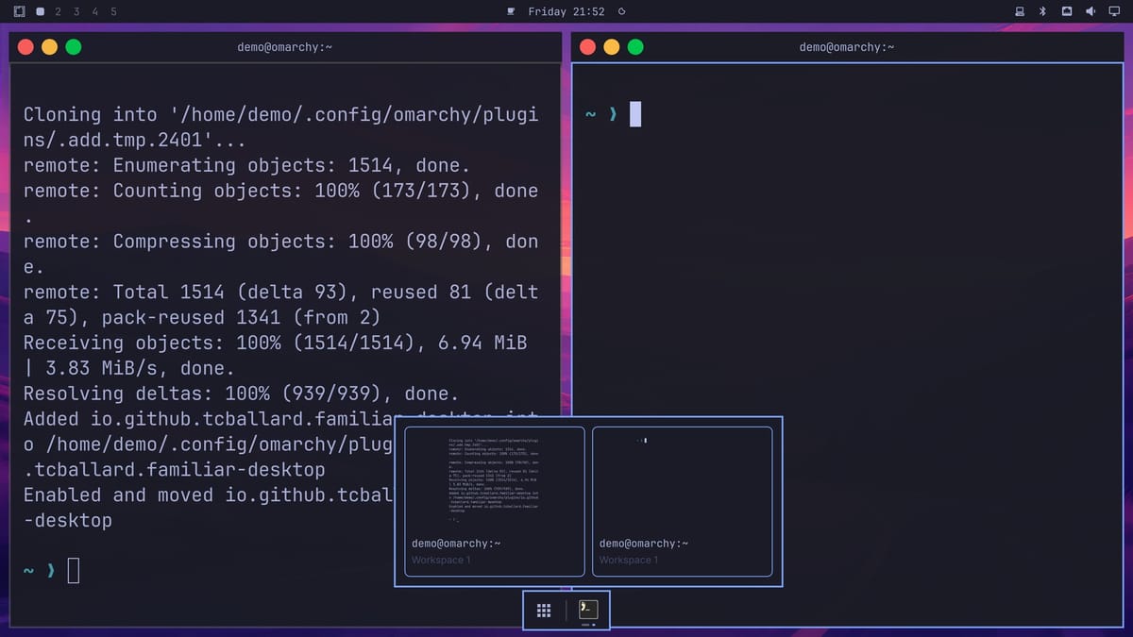Image resolution: width=1133 pixels, height=637 pixels.
Task: Click line "Resolving deltas: 100% (939/939), done."
Action: click(x=241, y=394)
